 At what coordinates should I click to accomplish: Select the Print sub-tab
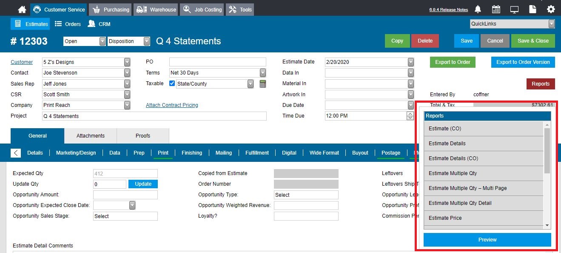click(163, 153)
